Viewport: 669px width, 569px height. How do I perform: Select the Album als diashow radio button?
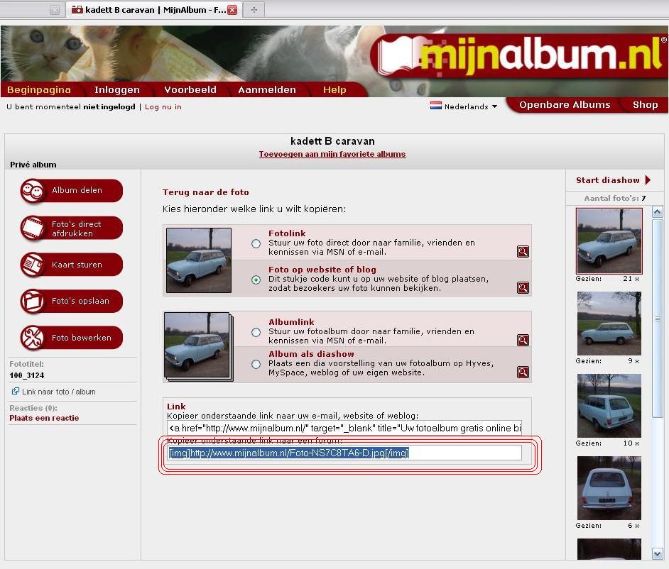pyautogui.click(x=256, y=364)
